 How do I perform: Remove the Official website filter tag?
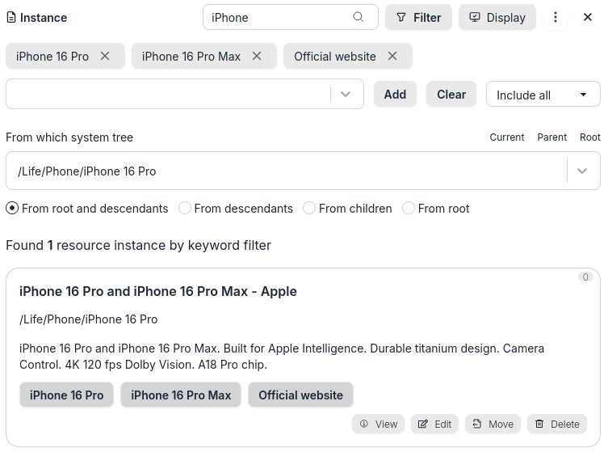[392, 56]
